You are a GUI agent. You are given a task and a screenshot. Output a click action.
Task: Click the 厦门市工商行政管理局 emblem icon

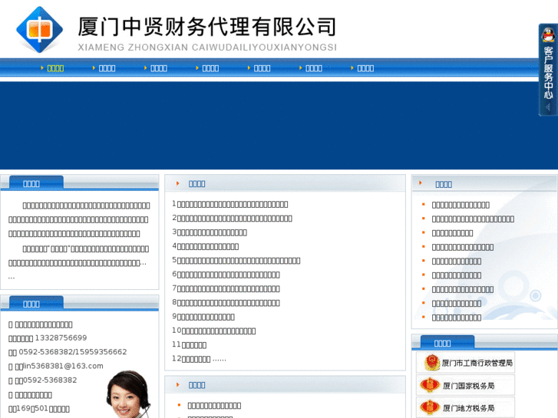tap(432, 363)
